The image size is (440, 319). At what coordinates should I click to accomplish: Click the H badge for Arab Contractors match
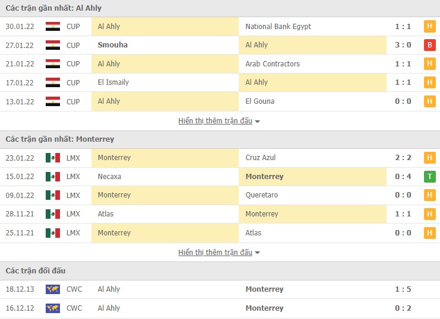(429, 64)
